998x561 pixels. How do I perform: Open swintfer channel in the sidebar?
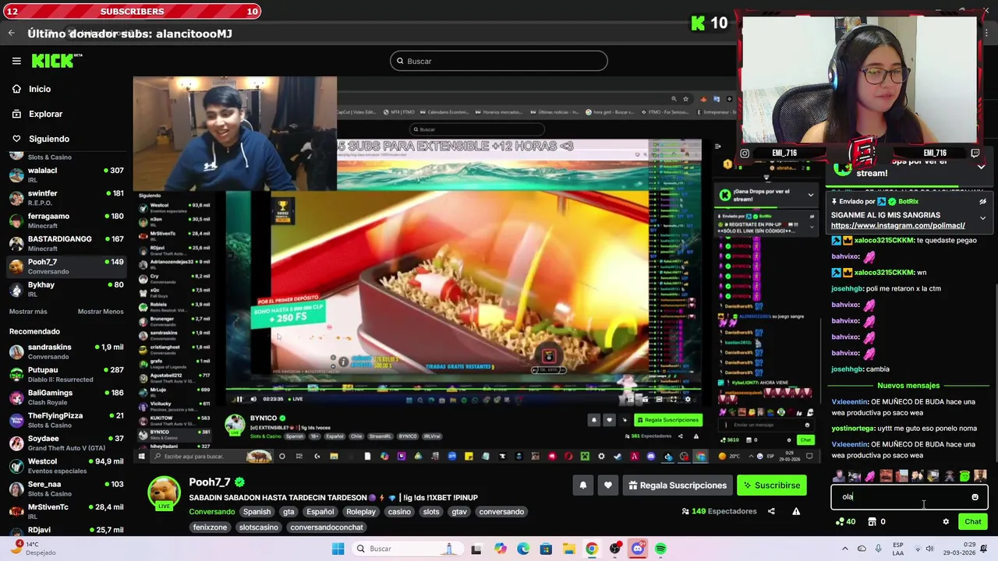click(66, 198)
